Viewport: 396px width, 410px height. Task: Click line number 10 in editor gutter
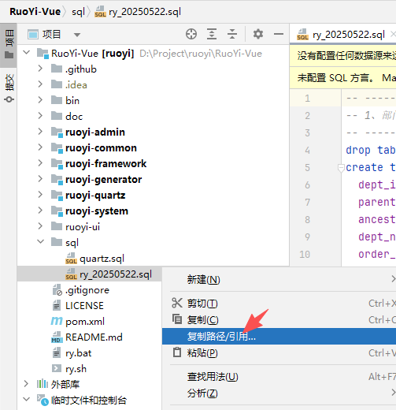point(305,254)
